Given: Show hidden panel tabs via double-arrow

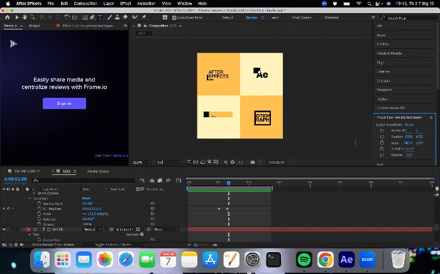Looking at the screenshot, I should tap(125, 26).
